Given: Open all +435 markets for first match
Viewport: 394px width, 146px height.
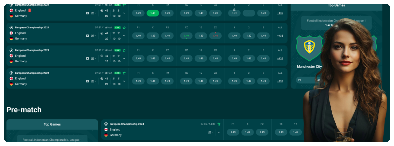Looking at the screenshot, I should click(x=280, y=13).
